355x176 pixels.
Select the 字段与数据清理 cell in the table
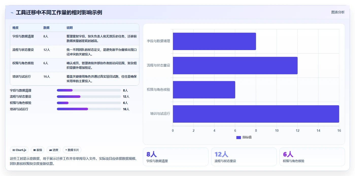(23, 36)
